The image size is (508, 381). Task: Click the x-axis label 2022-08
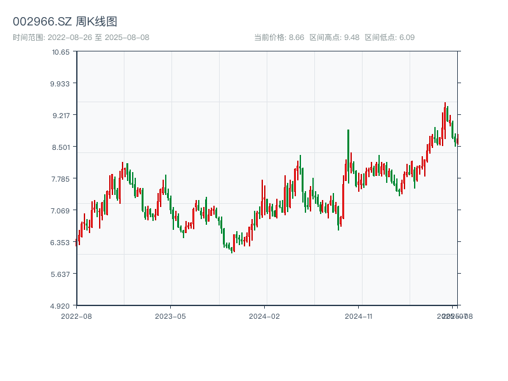pos(76,316)
